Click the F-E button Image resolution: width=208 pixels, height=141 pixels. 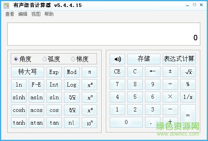[36, 85]
